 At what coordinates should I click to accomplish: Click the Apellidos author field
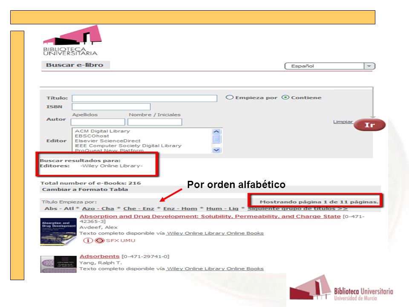tap(98, 122)
